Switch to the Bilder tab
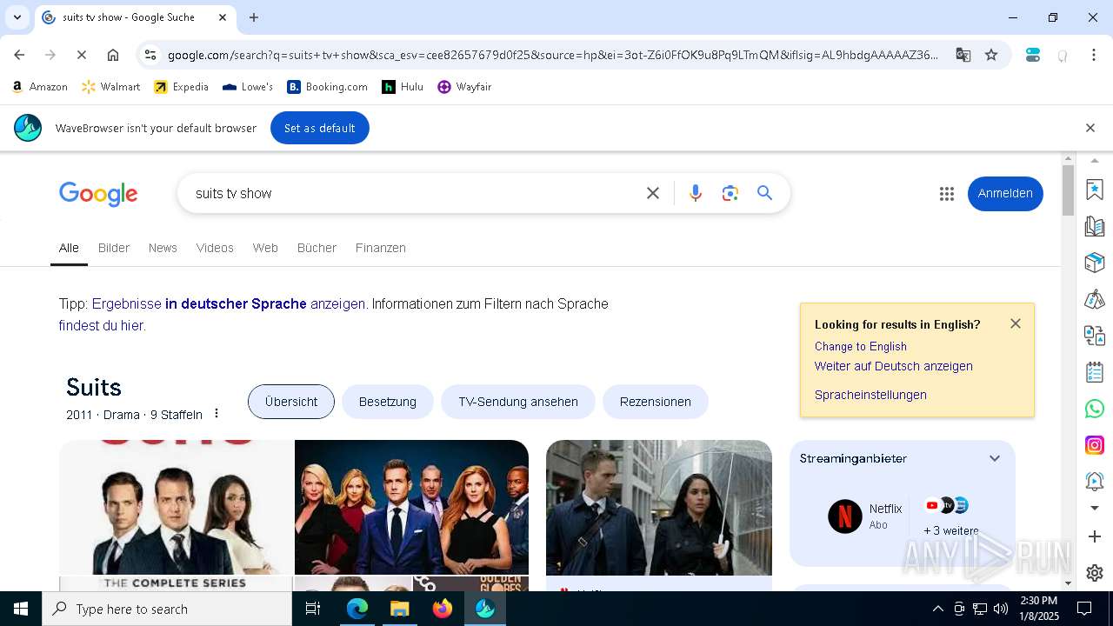Image resolution: width=1113 pixels, height=626 pixels. [x=114, y=248]
